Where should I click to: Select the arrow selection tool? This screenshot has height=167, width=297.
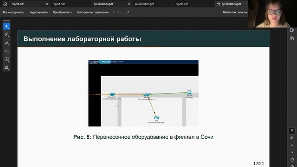click(6, 26)
